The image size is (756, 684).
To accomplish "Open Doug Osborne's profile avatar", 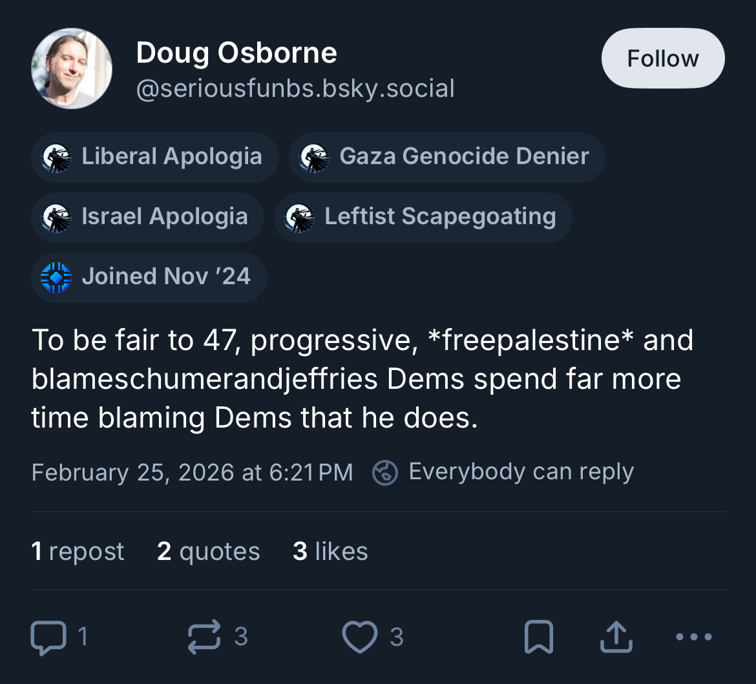I will click(x=72, y=68).
